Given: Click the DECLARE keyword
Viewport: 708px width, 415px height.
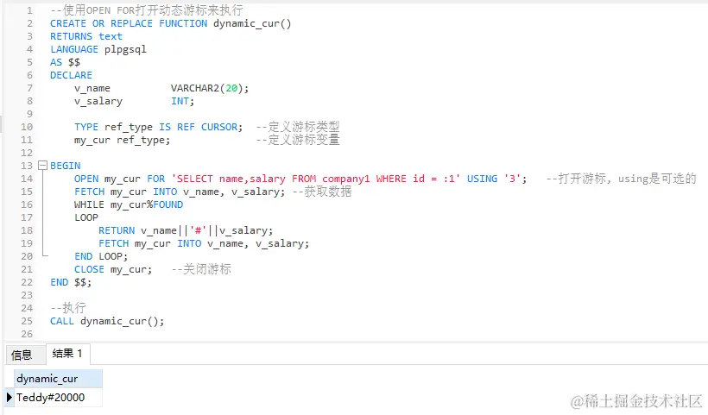Looking at the screenshot, I should click(71, 75).
